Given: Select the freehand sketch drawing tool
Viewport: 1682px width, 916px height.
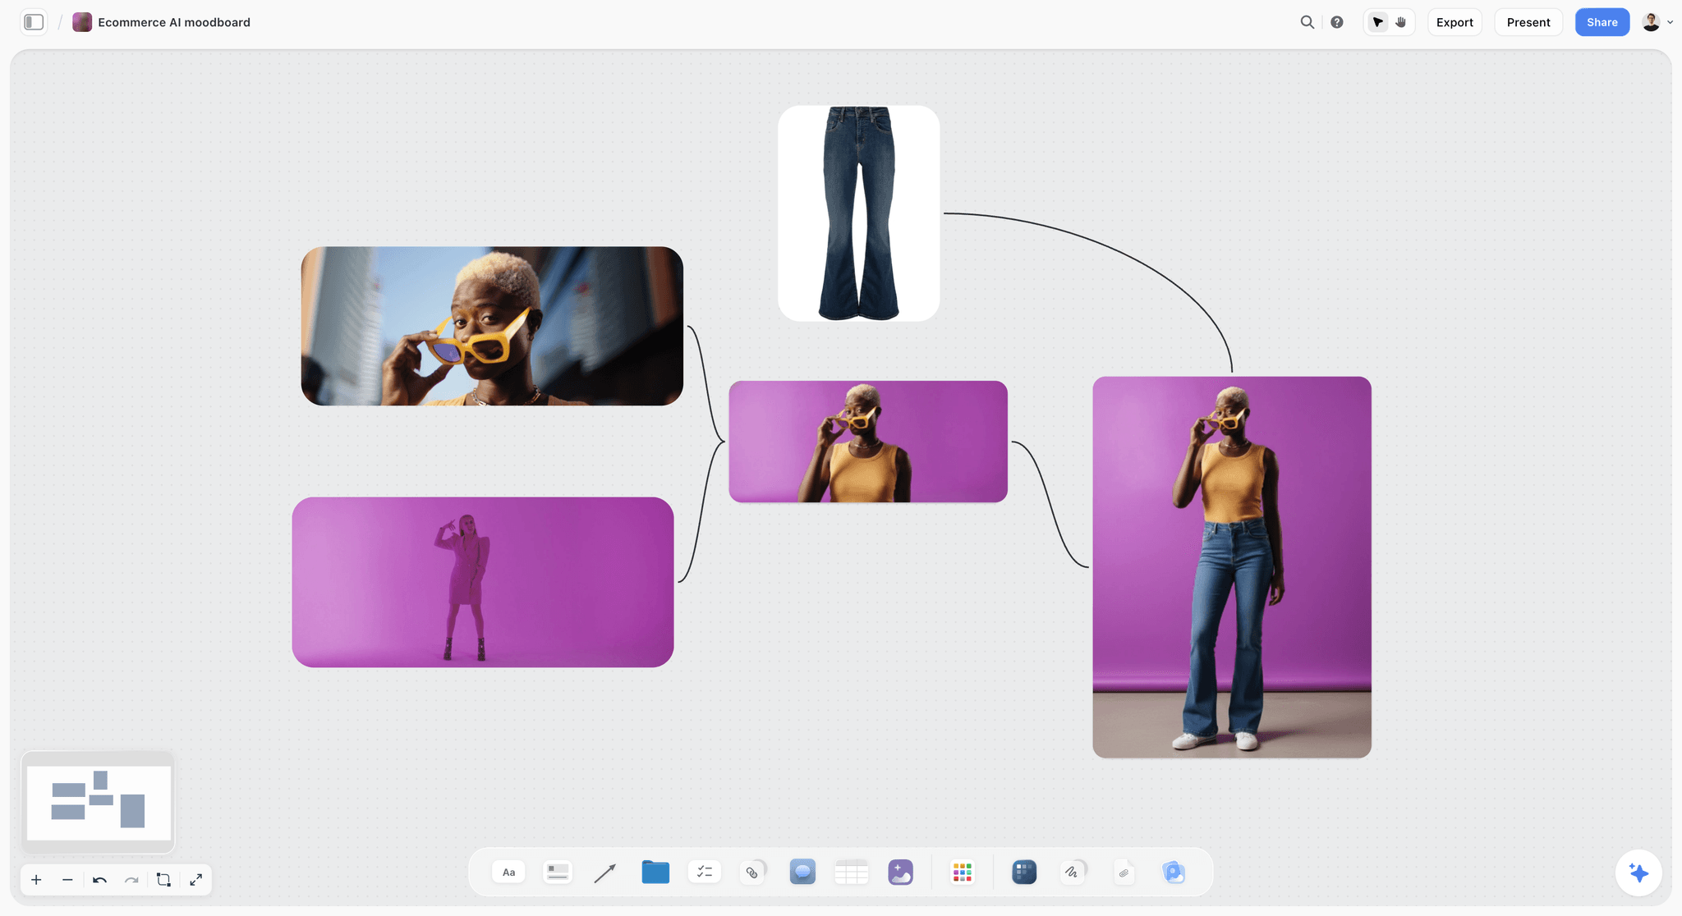Looking at the screenshot, I should [x=1073, y=872].
